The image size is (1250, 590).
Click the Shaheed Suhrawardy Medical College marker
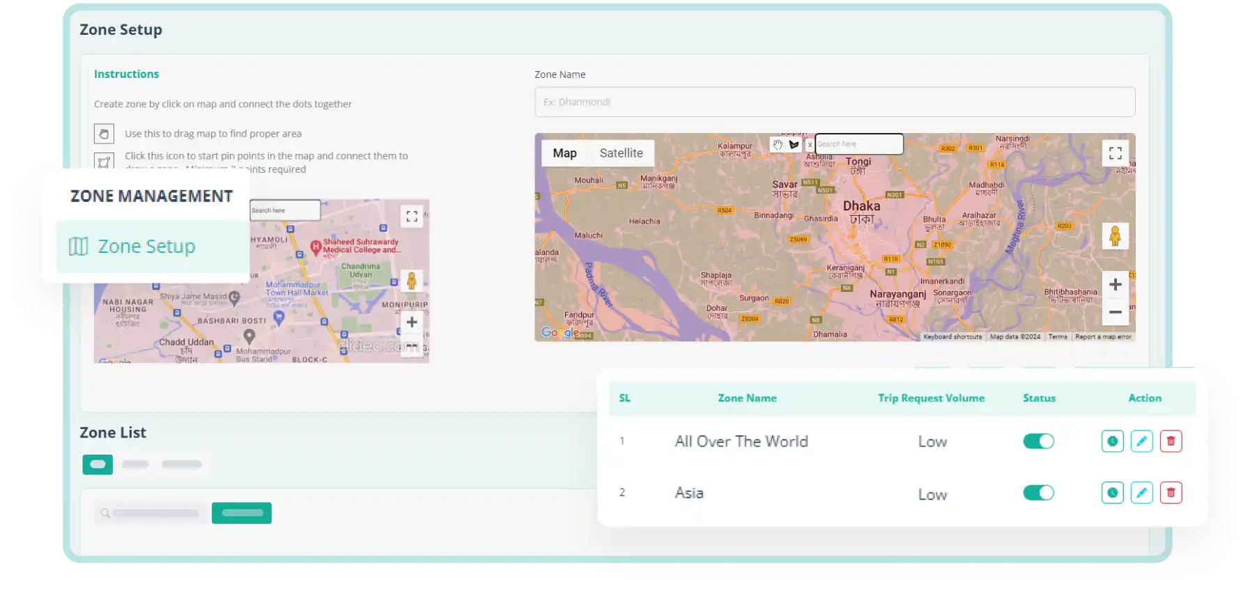tap(316, 247)
